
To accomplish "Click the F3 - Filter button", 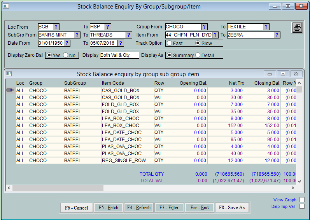I will (x=170, y=208).
